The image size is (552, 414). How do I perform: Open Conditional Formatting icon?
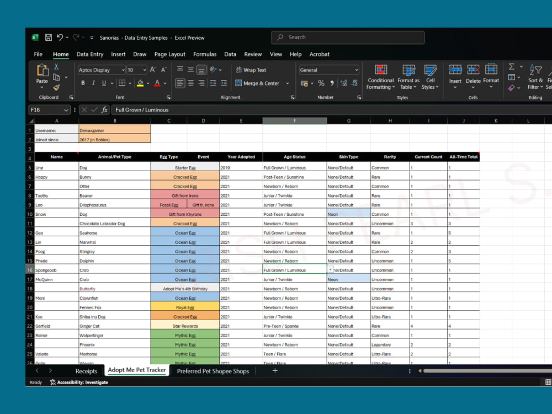pyautogui.click(x=381, y=70)
